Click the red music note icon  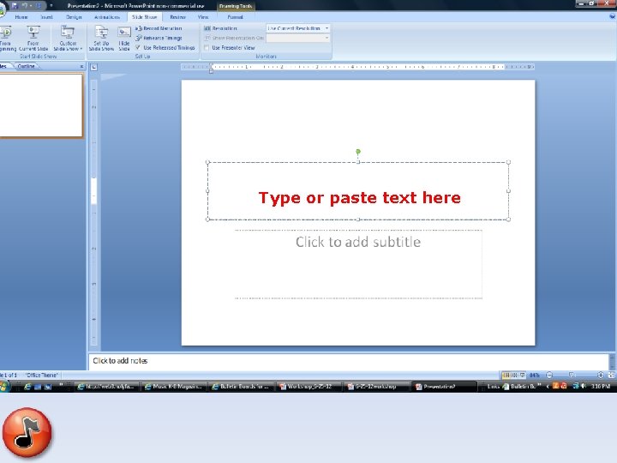pos(27,432)
